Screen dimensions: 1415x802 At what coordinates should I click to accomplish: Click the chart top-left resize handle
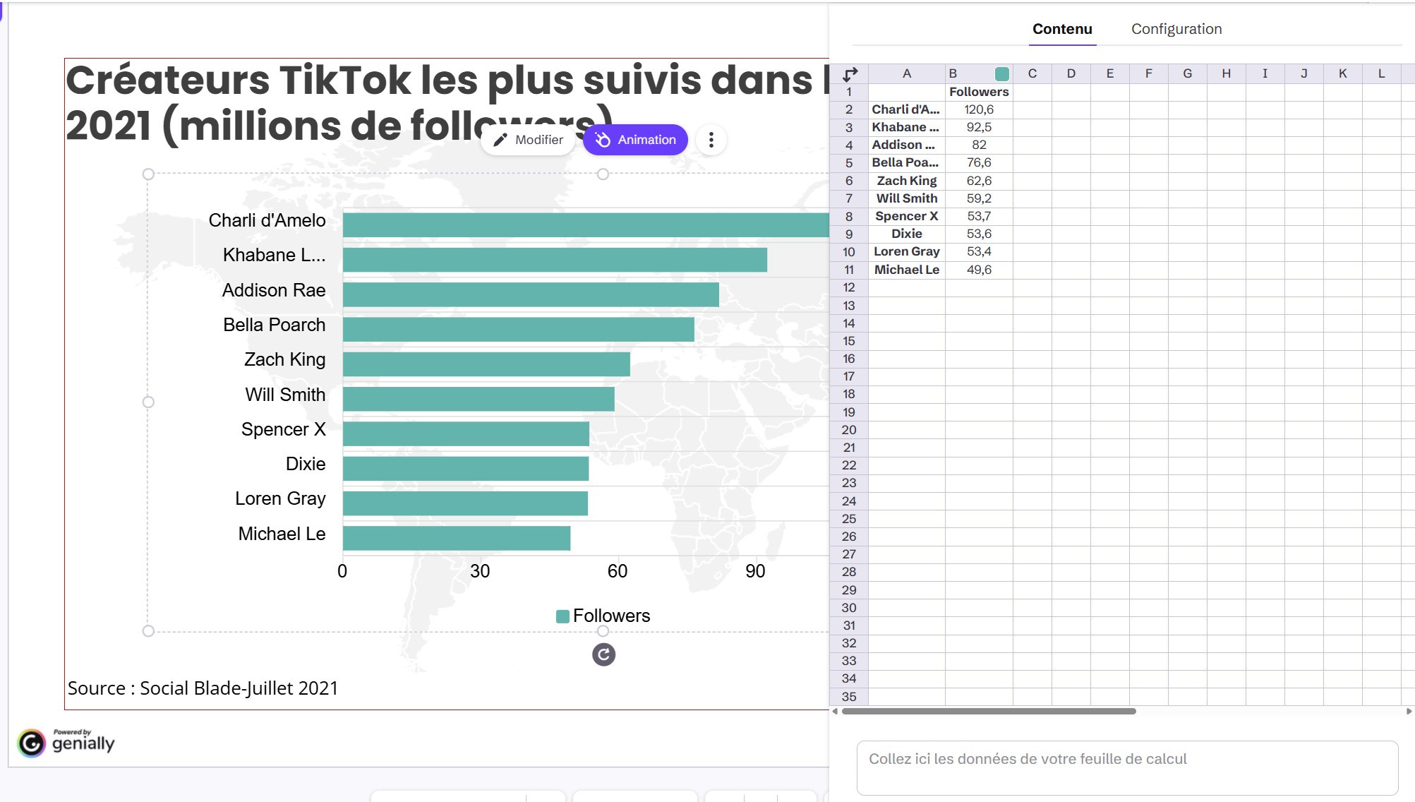[148, 174]
